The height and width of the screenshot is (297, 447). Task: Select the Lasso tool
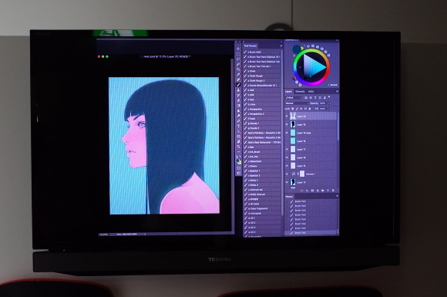[x=238, y=59]
